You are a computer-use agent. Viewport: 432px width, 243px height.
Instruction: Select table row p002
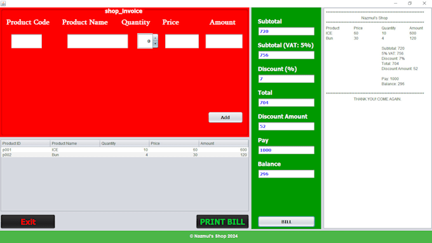pyautogui.click(x=125, y=155)
